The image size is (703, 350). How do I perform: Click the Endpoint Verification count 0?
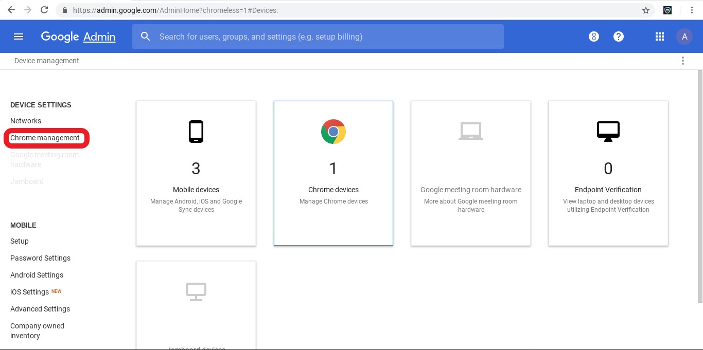[x=608, y=169]
